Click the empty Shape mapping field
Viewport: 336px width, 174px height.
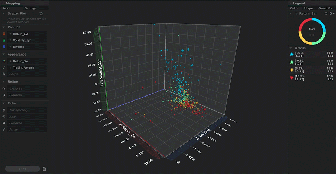pyautogui.click(x=27, y=74)
